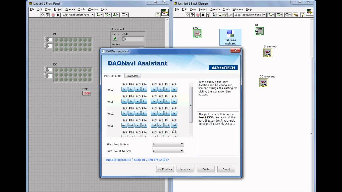Click Abort Execution in Front Panel toolbar
Screen dimensions: 342x192
click(x=53, y=15)
